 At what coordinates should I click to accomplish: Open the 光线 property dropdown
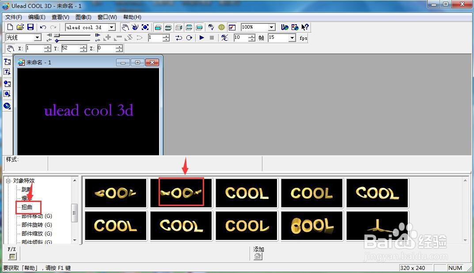pyautogui.click(x=38, y=37)
